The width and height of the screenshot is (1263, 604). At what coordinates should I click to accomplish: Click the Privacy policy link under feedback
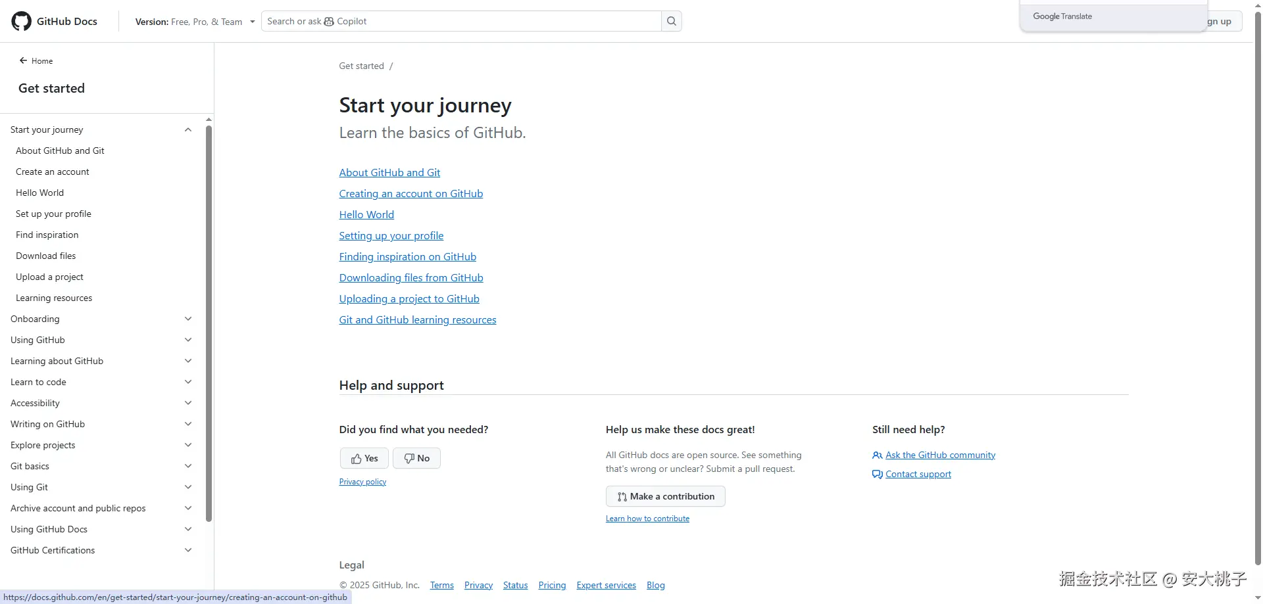(362, 482)
